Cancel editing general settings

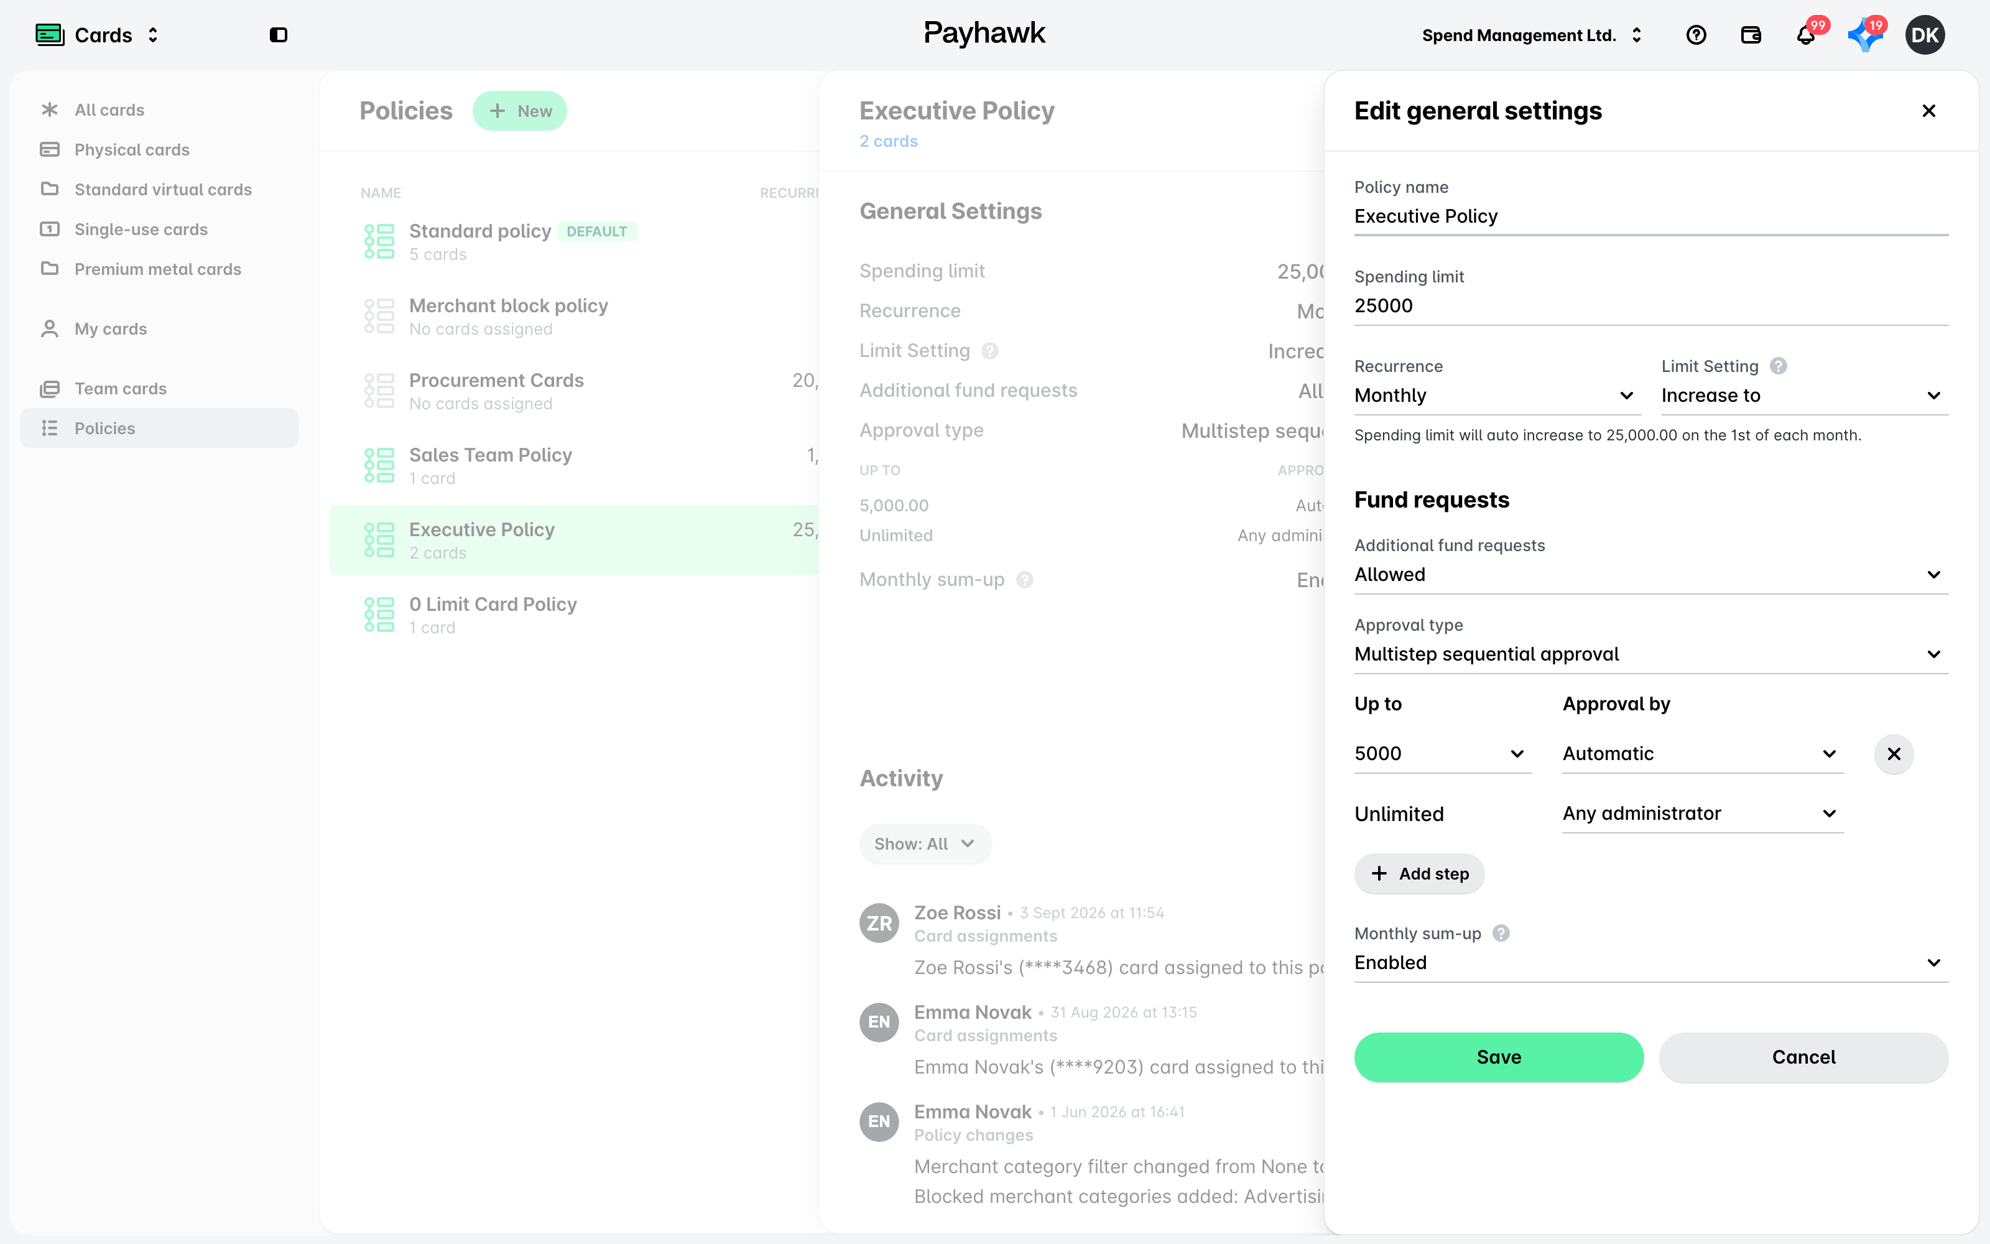1803,1057
